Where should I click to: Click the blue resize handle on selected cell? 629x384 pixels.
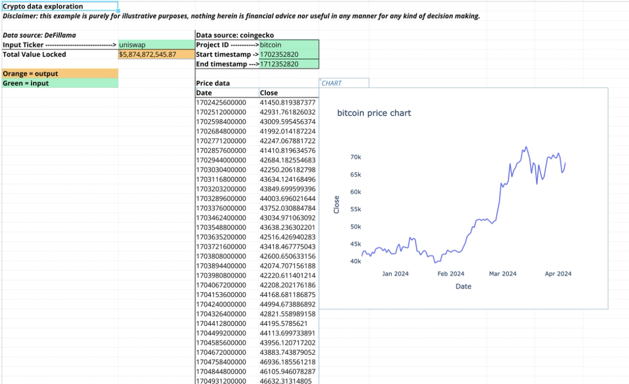[x=120, y=11]
